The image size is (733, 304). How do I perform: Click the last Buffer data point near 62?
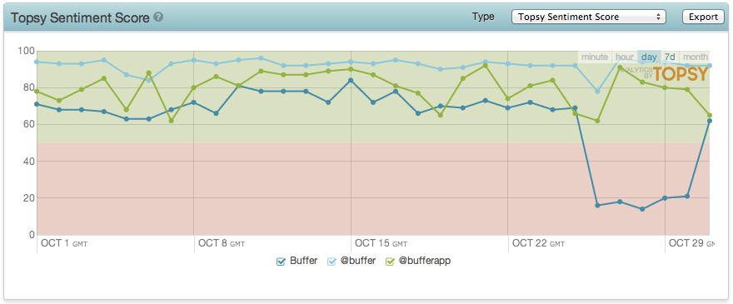710,121
